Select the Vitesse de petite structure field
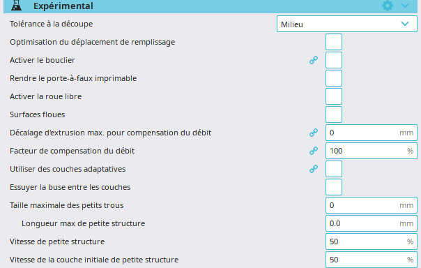421x268 pixels. pyautogui.click(x=372, y=241)
